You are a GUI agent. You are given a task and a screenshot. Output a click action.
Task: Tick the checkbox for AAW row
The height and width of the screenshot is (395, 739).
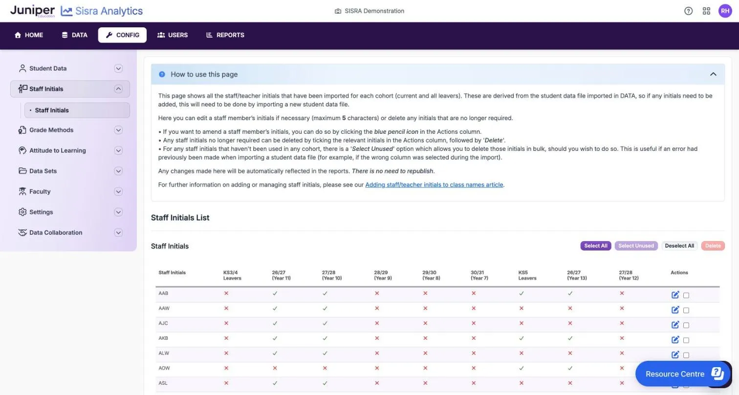(686, 311)
